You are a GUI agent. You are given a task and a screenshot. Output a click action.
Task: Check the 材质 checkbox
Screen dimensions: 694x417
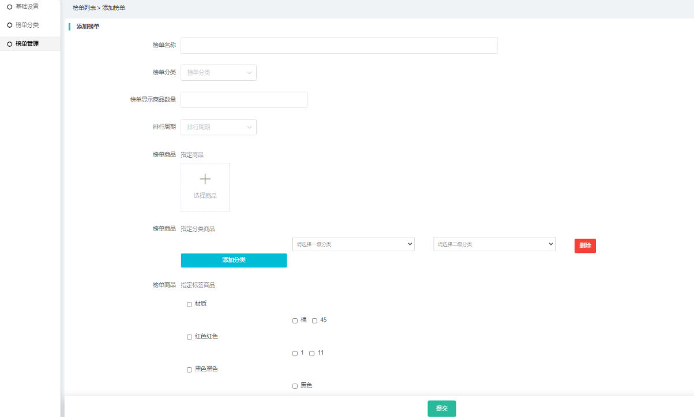coord(189,304)
